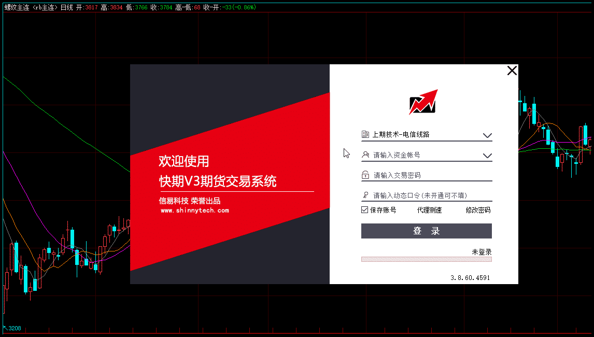The height and width of the screenshot is (337, 594).
Task: Open 代理测速 speed test
Action: pos(429,210)
